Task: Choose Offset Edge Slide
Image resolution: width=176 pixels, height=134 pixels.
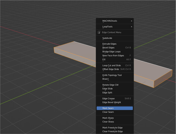Action: [x=115, y=69]
